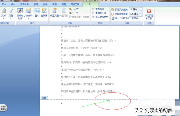
Task: Click the line starting 很难说！当然
Action: coord(89,40)
